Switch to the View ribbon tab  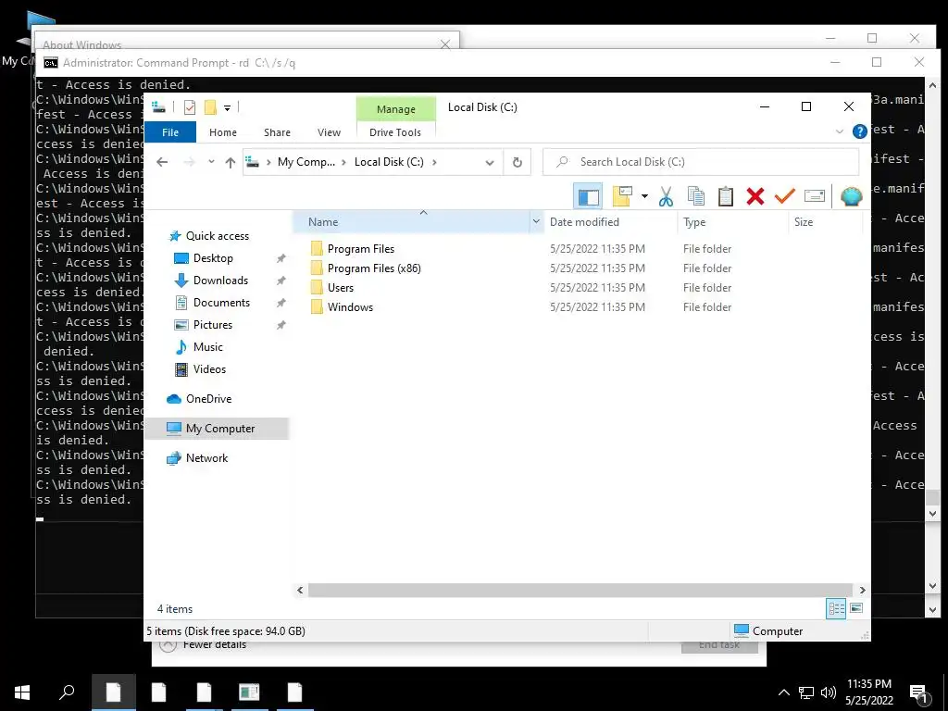(329, 132)
